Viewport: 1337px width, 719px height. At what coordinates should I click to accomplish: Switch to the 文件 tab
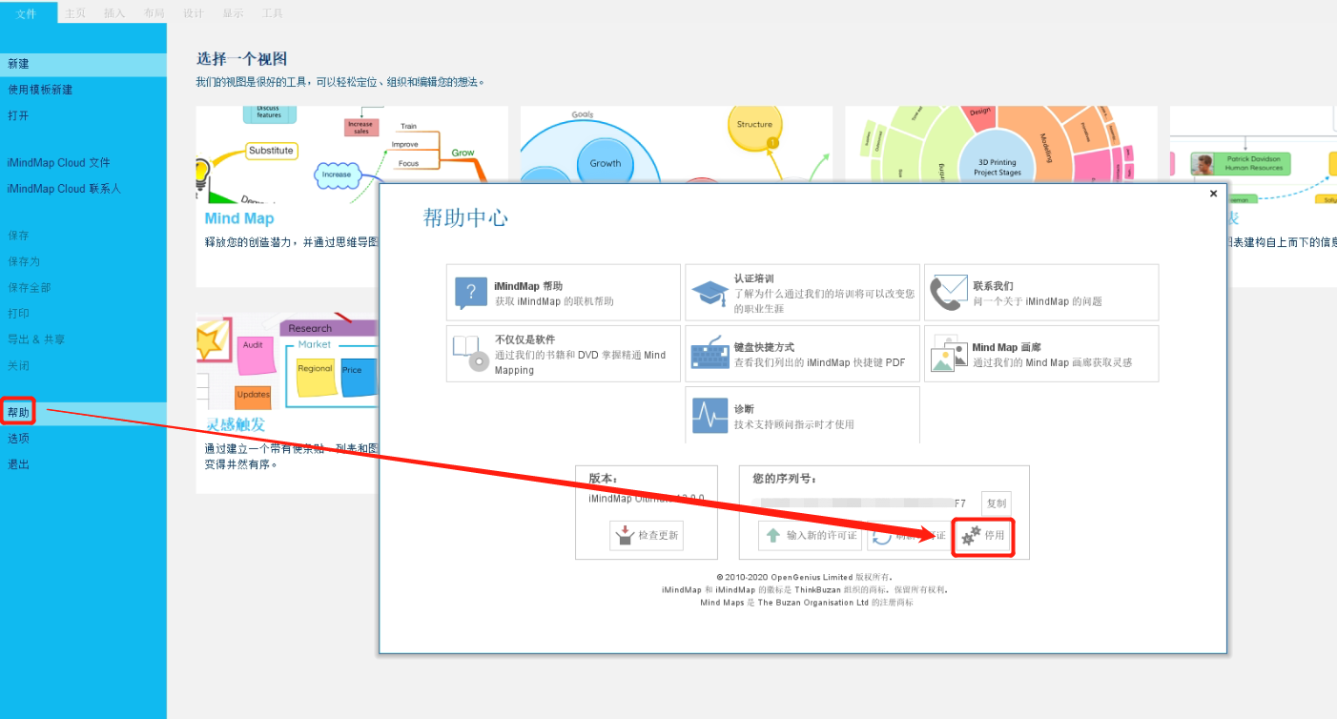[27, 13]
